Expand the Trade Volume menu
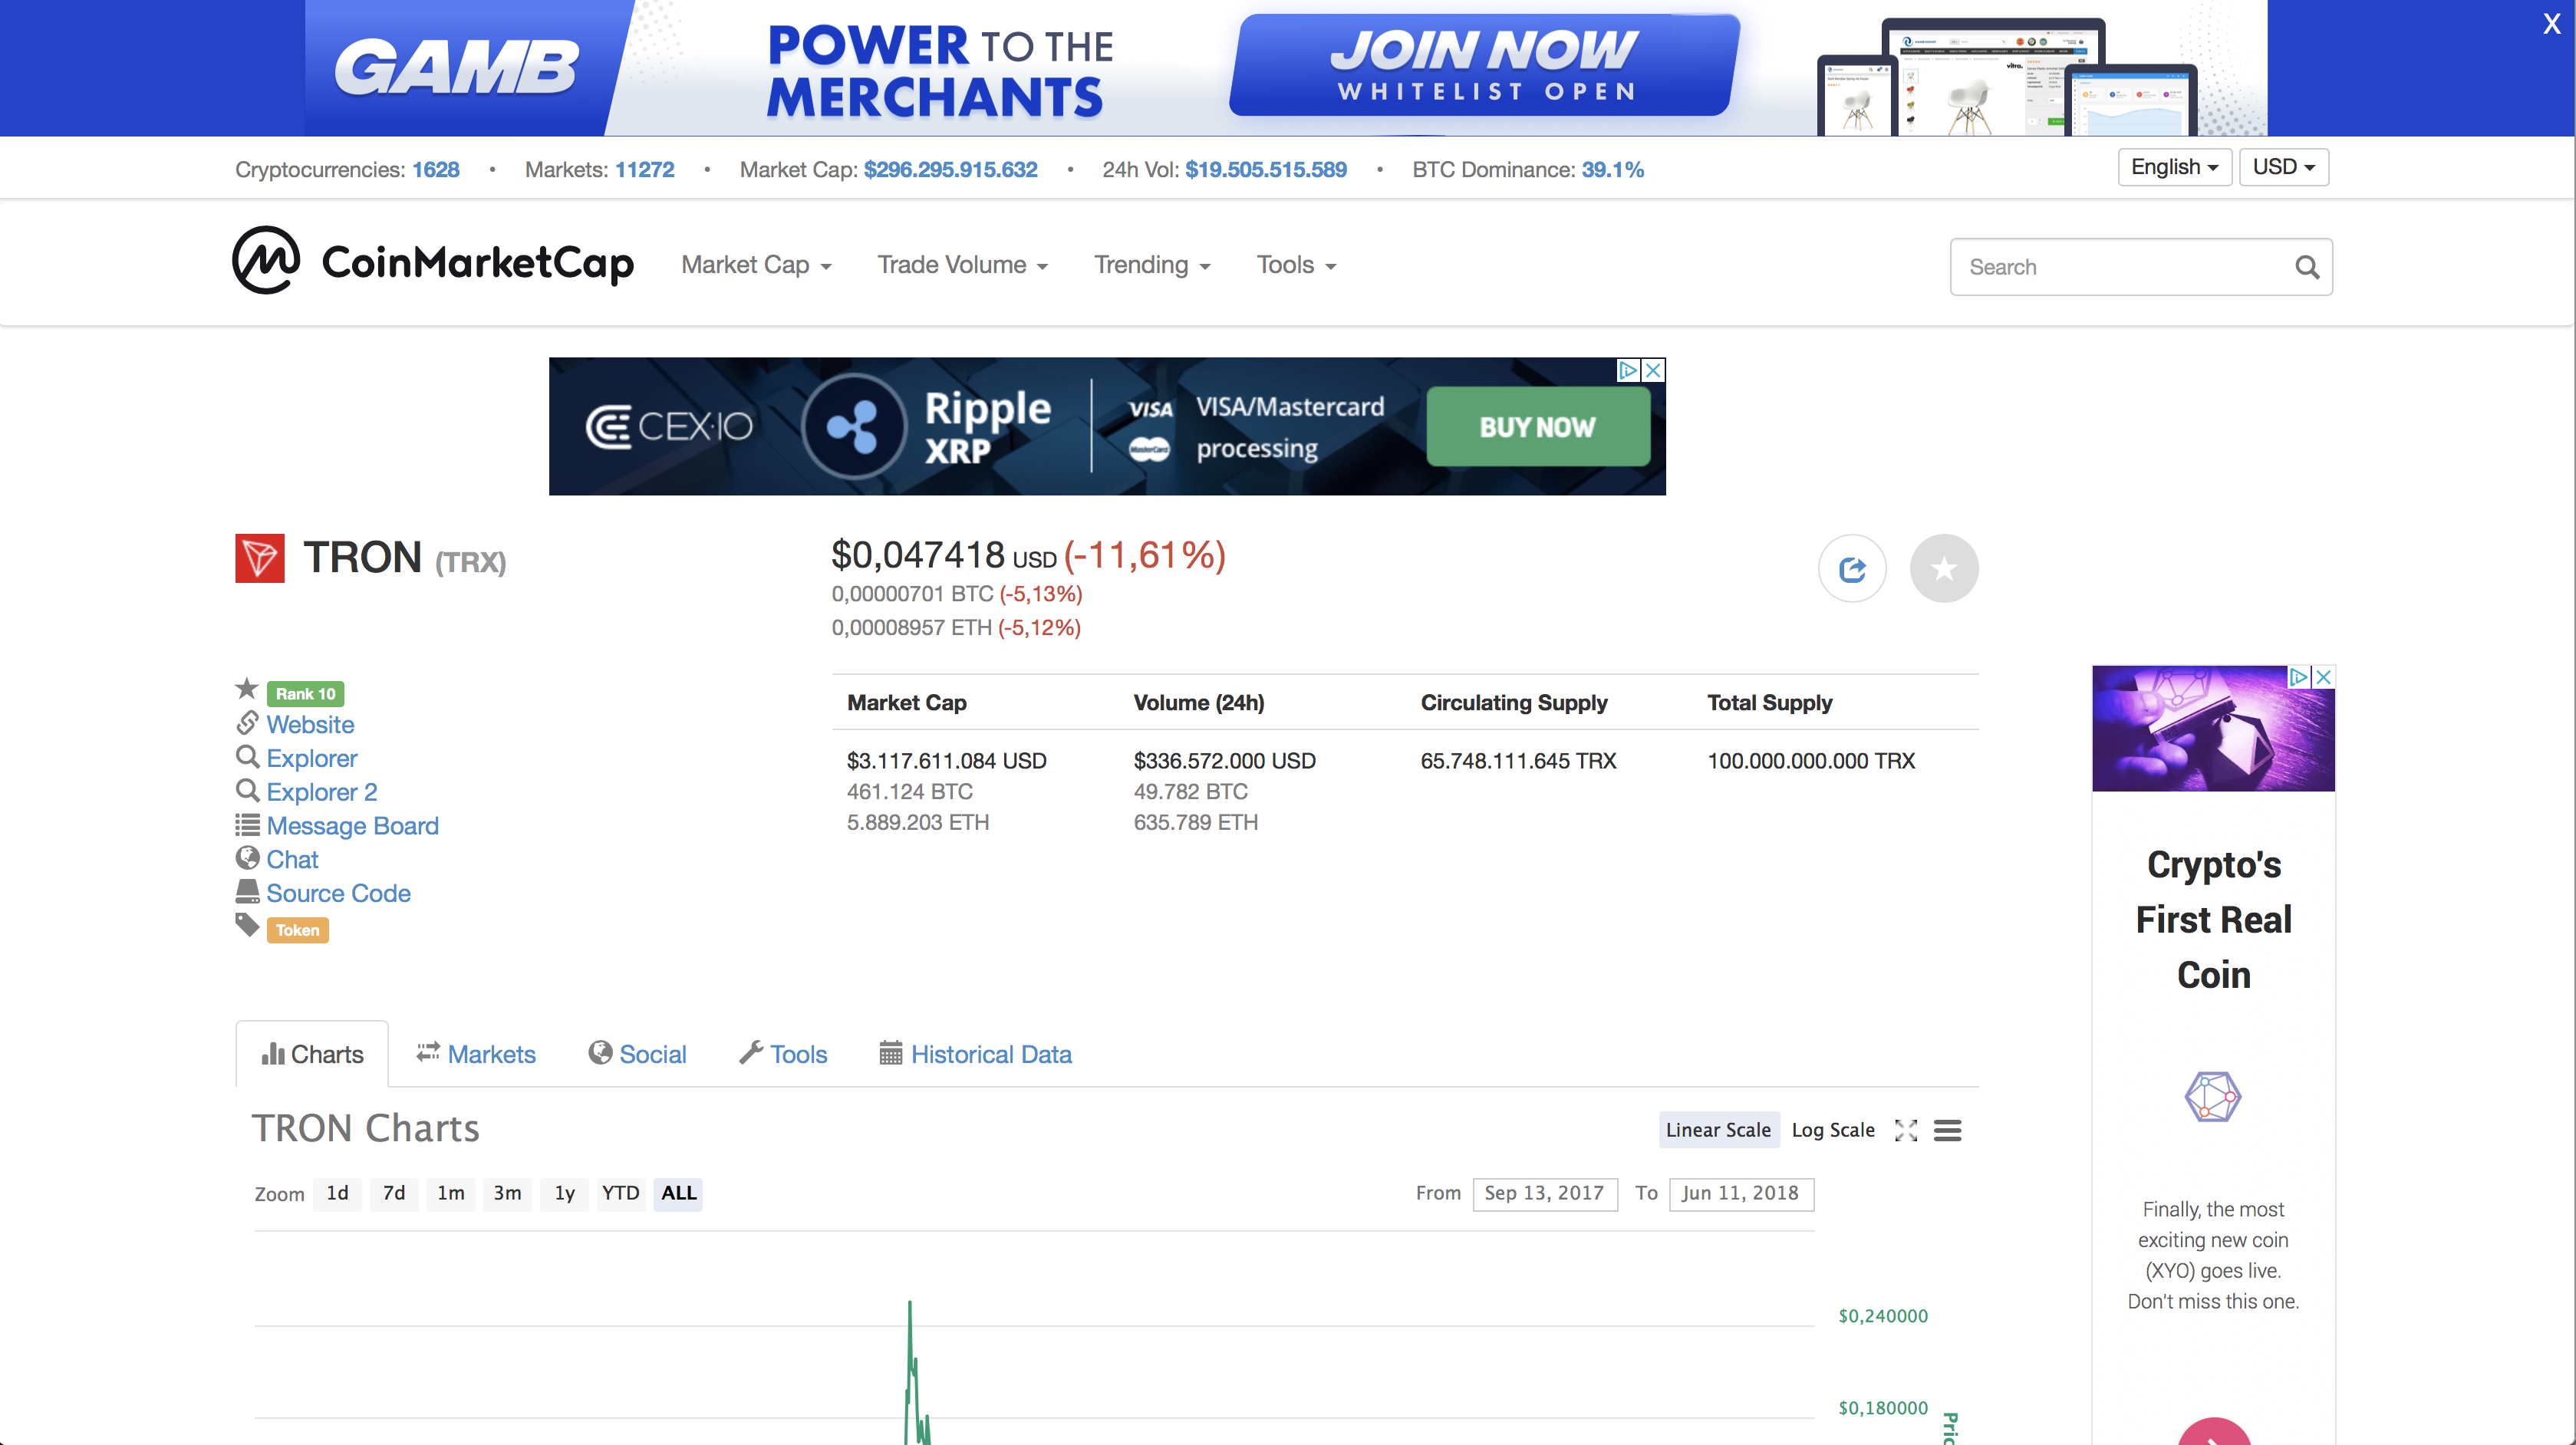2576x1445 pixels. 962,265
